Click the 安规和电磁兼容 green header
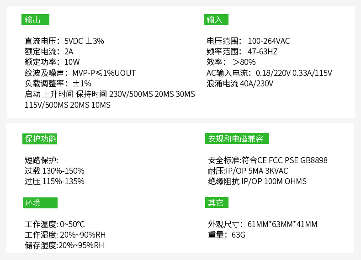 (x=237, y=139)
